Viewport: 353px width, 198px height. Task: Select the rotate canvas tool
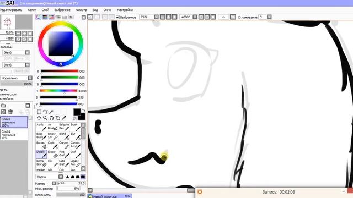click(51, 118)
